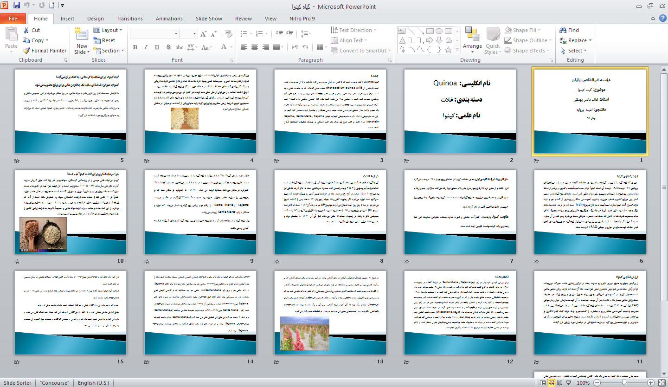Switch to Slide Sorter view button in status bar
Image resolution: width=668 pixels, height=387 pixels.
point(552,383)
